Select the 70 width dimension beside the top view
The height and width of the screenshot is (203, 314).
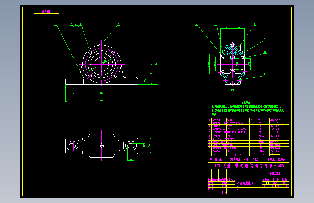coord(149,146)
